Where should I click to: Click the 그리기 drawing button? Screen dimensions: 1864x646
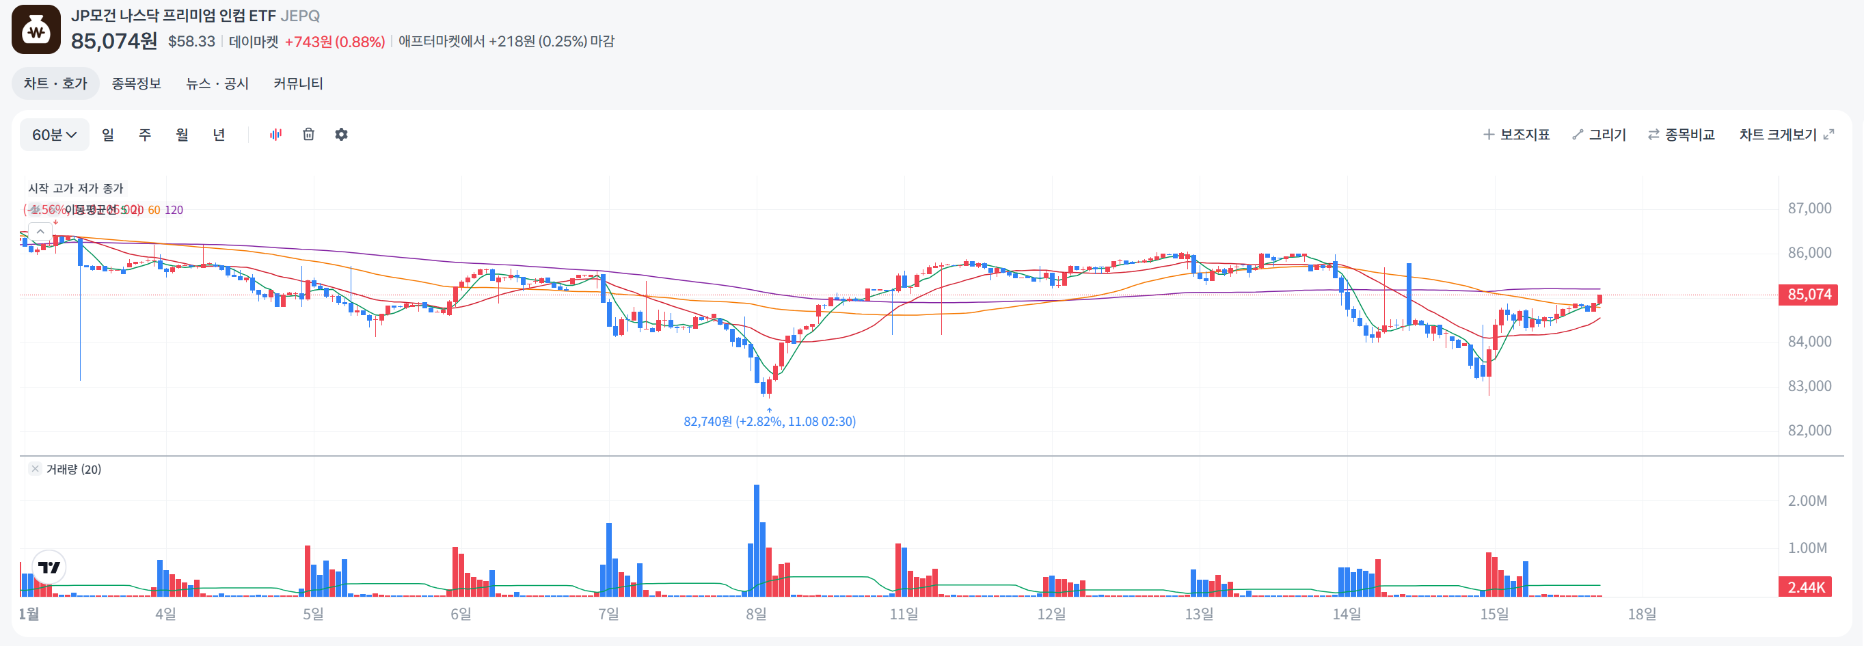1598,135
